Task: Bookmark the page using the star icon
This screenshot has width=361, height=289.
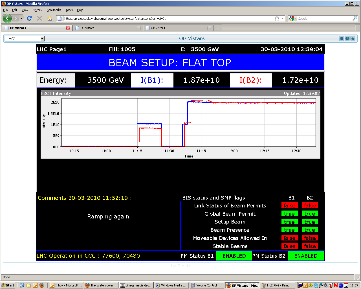Action: 277,19
